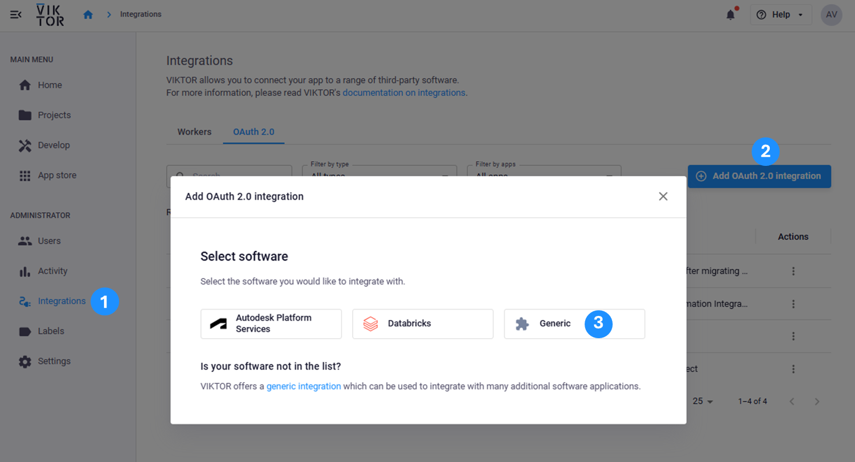Click the home breadcrumb icon
855x462 pixels.
coord(88,15)
